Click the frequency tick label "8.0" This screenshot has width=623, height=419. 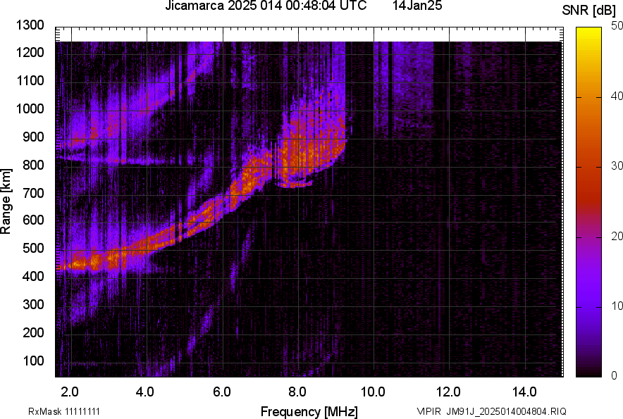[x=297, y=392]
